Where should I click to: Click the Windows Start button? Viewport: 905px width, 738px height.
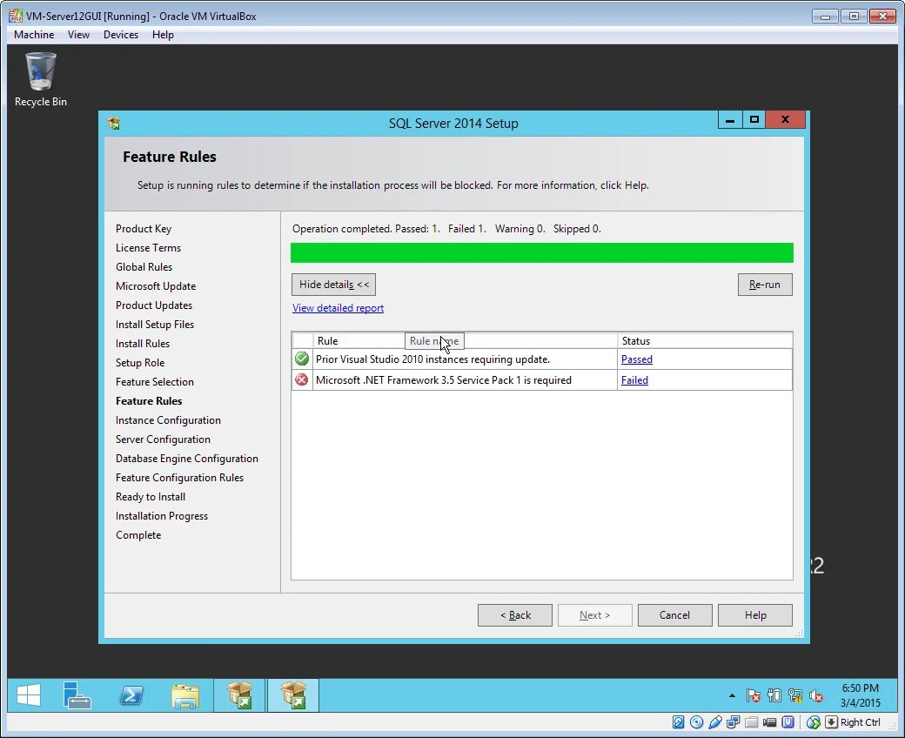[28, 695]
